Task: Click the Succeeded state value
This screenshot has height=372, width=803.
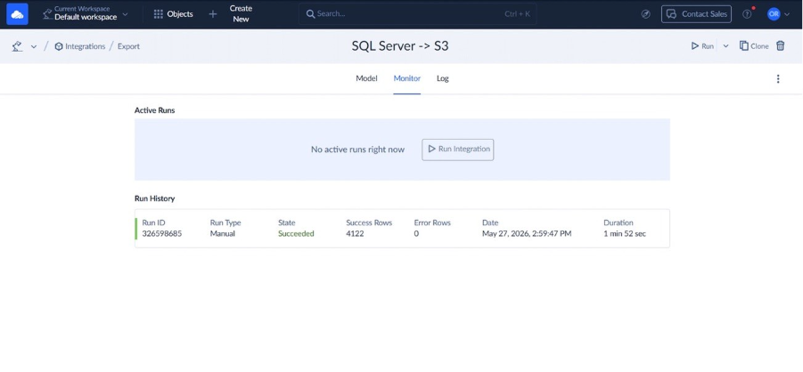Action: click(x=296, y=234)
